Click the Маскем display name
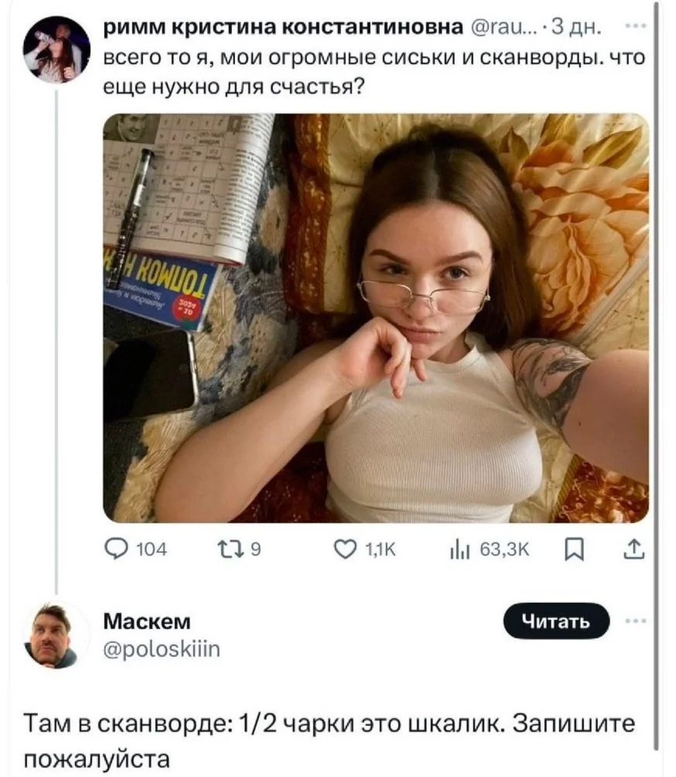 (147, 621)
